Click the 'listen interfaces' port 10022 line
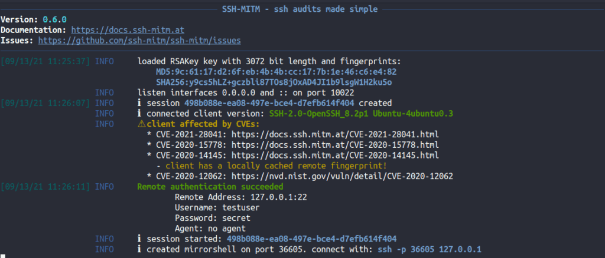Image resolution: width=605 pixels, height=258 pixels. 246,92
